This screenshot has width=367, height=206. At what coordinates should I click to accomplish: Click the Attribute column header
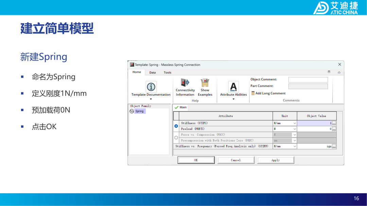tap(226, 116)
